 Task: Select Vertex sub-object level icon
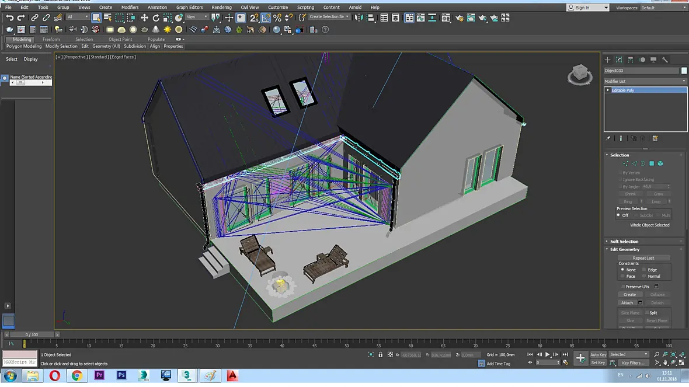tap(626, 163)
